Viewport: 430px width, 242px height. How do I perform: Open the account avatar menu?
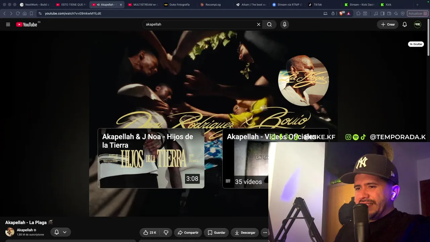tap(418, 25)
